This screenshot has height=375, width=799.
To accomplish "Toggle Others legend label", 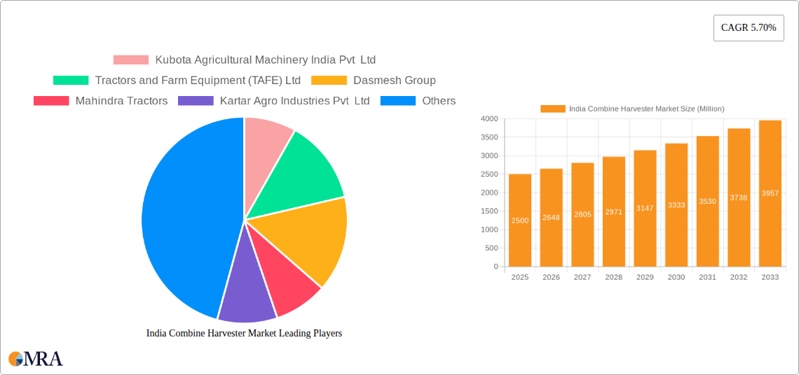I will 439,100.
